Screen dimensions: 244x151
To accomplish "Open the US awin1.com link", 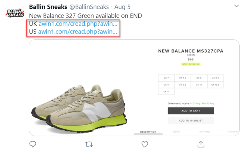I will coord(78,31).
